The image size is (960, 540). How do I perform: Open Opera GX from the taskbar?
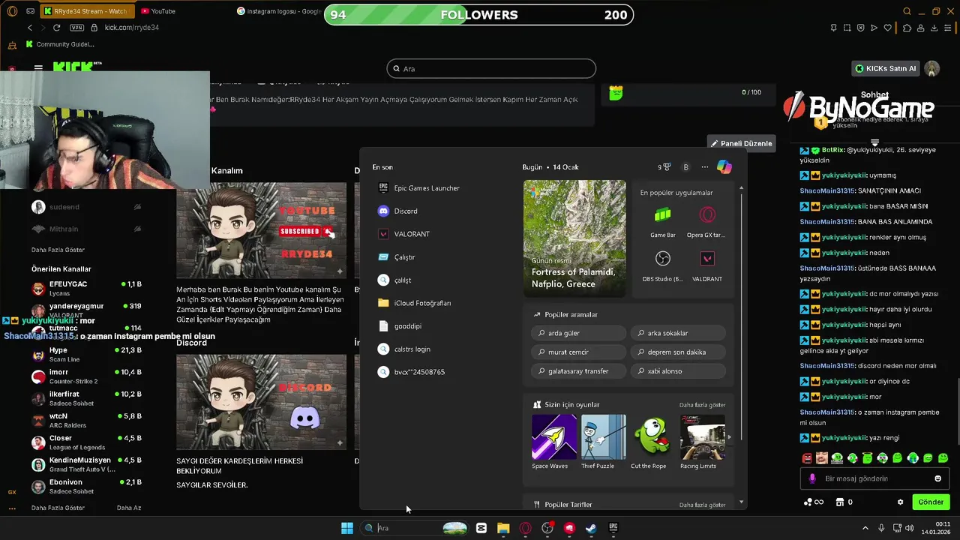pyautogui.click(x=525, y=528)
